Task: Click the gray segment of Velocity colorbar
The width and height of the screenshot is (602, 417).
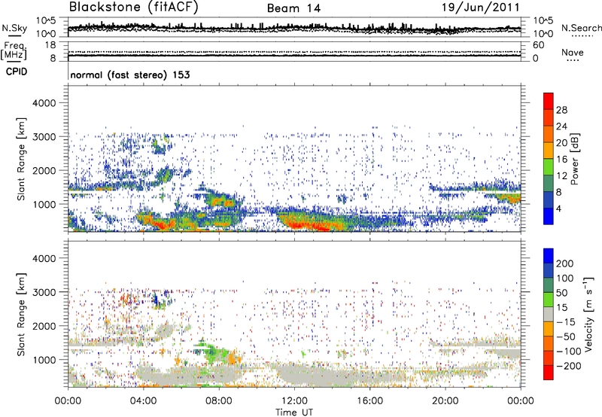Action: click(549, 314)
